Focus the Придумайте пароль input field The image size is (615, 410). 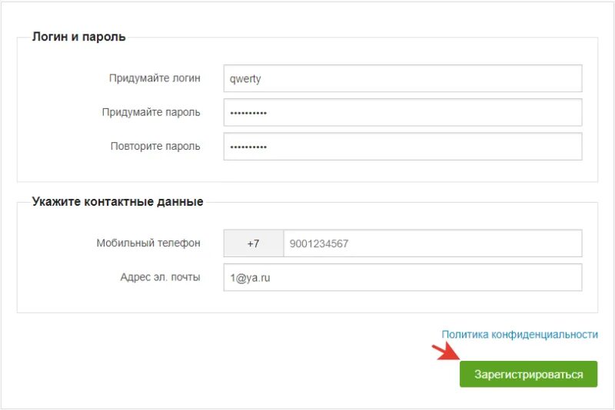pos(403,112)
